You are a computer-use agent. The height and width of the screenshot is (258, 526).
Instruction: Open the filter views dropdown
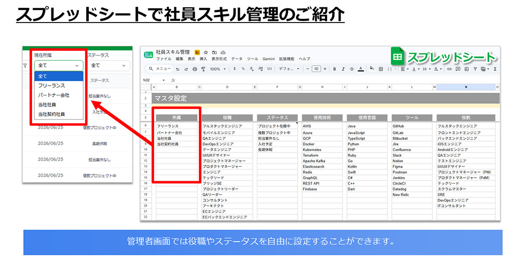[485, 69]
